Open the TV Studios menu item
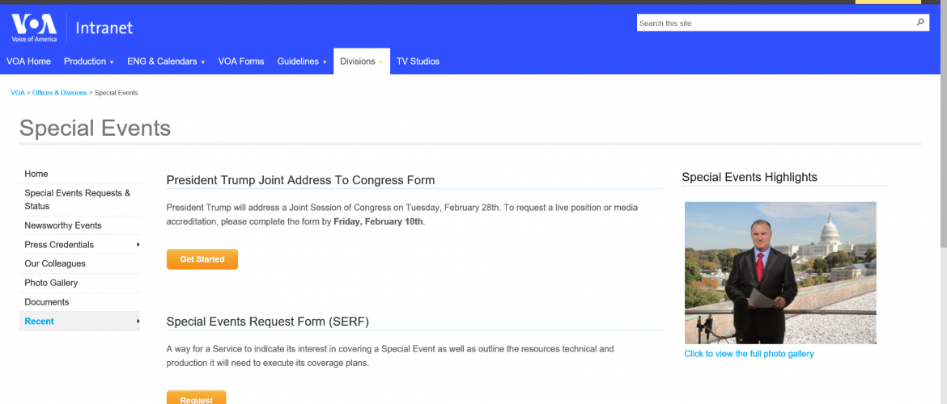The width and height of the screenshot is (947, 404). point(418,61)
